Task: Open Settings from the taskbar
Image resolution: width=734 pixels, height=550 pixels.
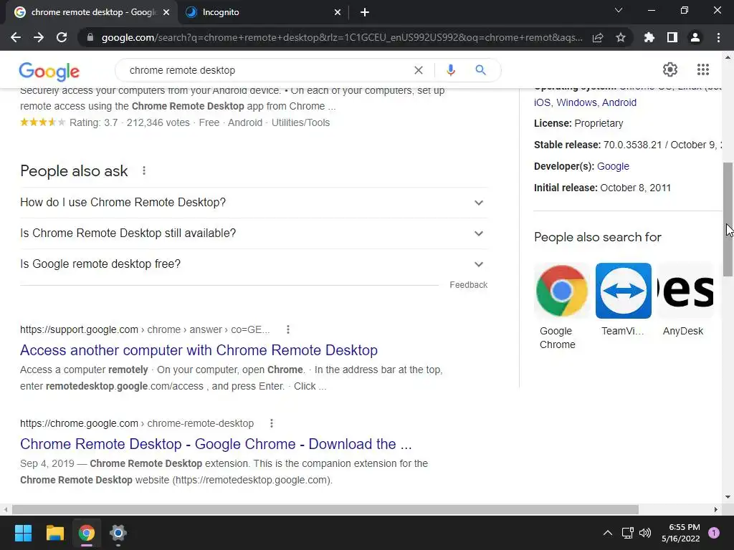Action: point(118,533)
